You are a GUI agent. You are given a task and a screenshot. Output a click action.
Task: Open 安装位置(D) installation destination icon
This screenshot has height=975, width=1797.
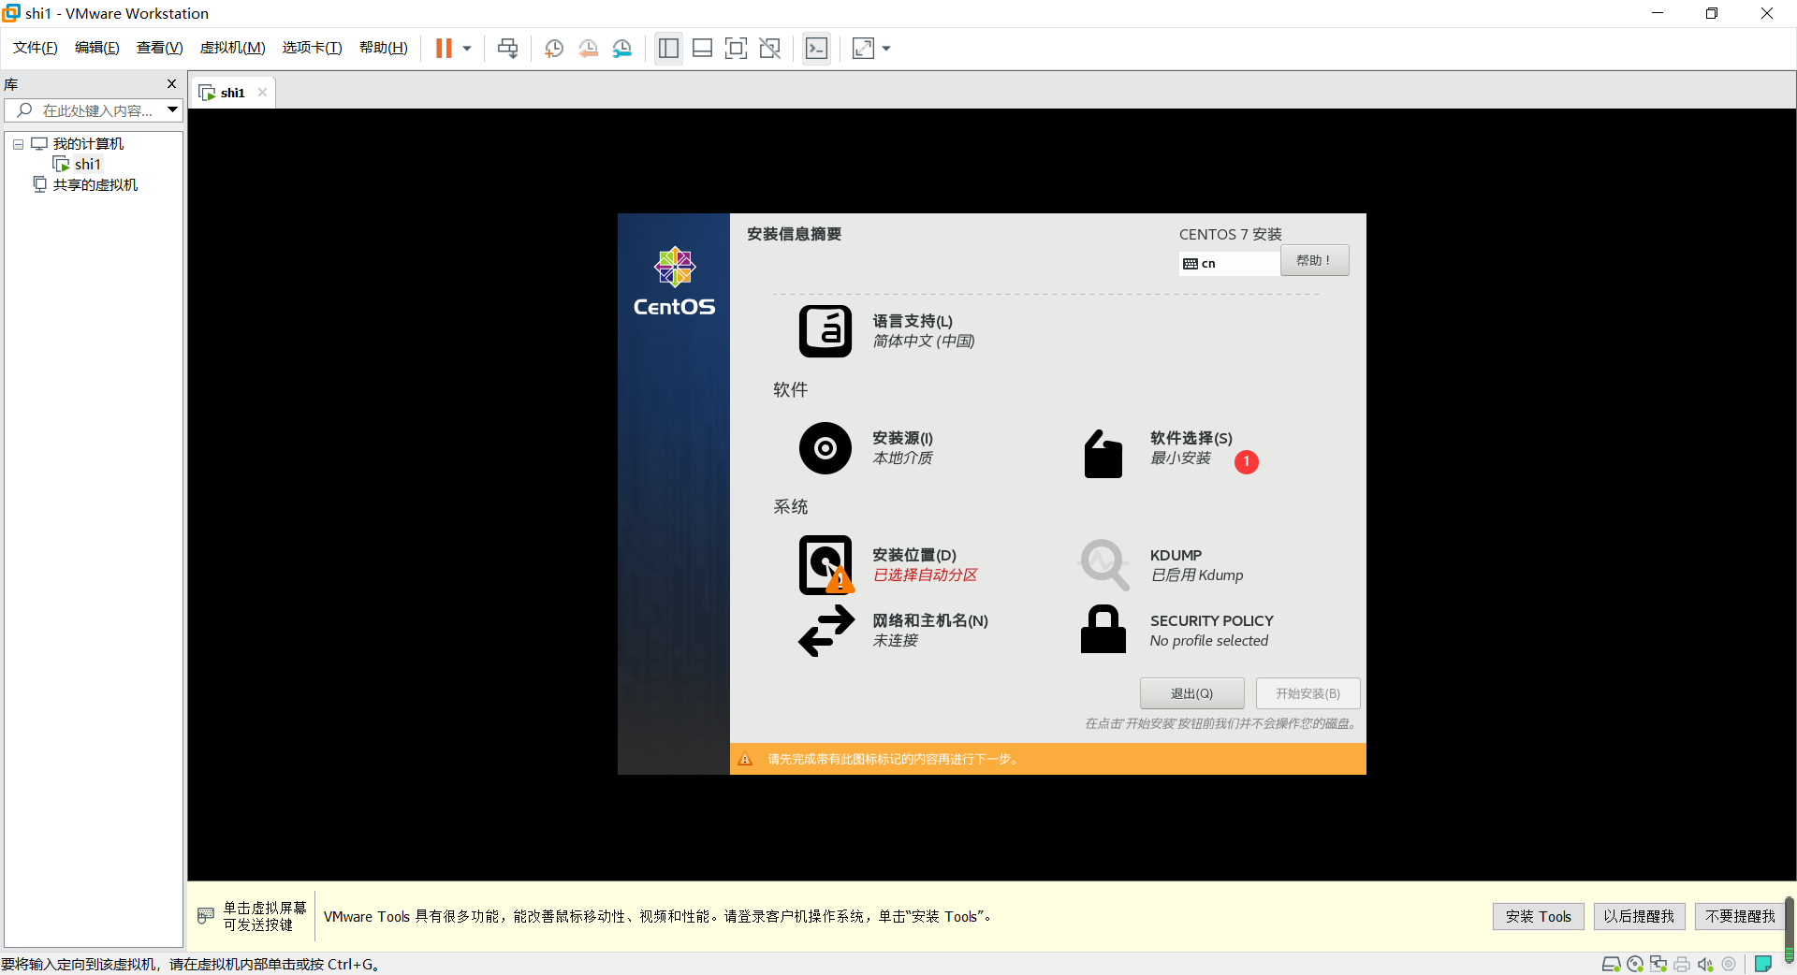(x=825, y=565)
